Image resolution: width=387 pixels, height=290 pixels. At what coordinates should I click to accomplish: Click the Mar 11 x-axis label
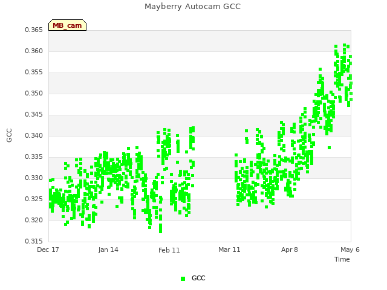[x=229, y=250]
